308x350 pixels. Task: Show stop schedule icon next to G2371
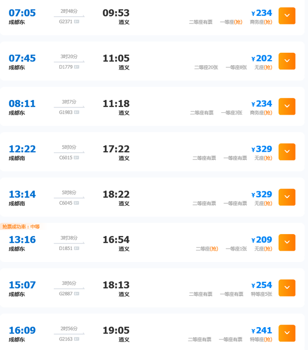click(77, 22)
